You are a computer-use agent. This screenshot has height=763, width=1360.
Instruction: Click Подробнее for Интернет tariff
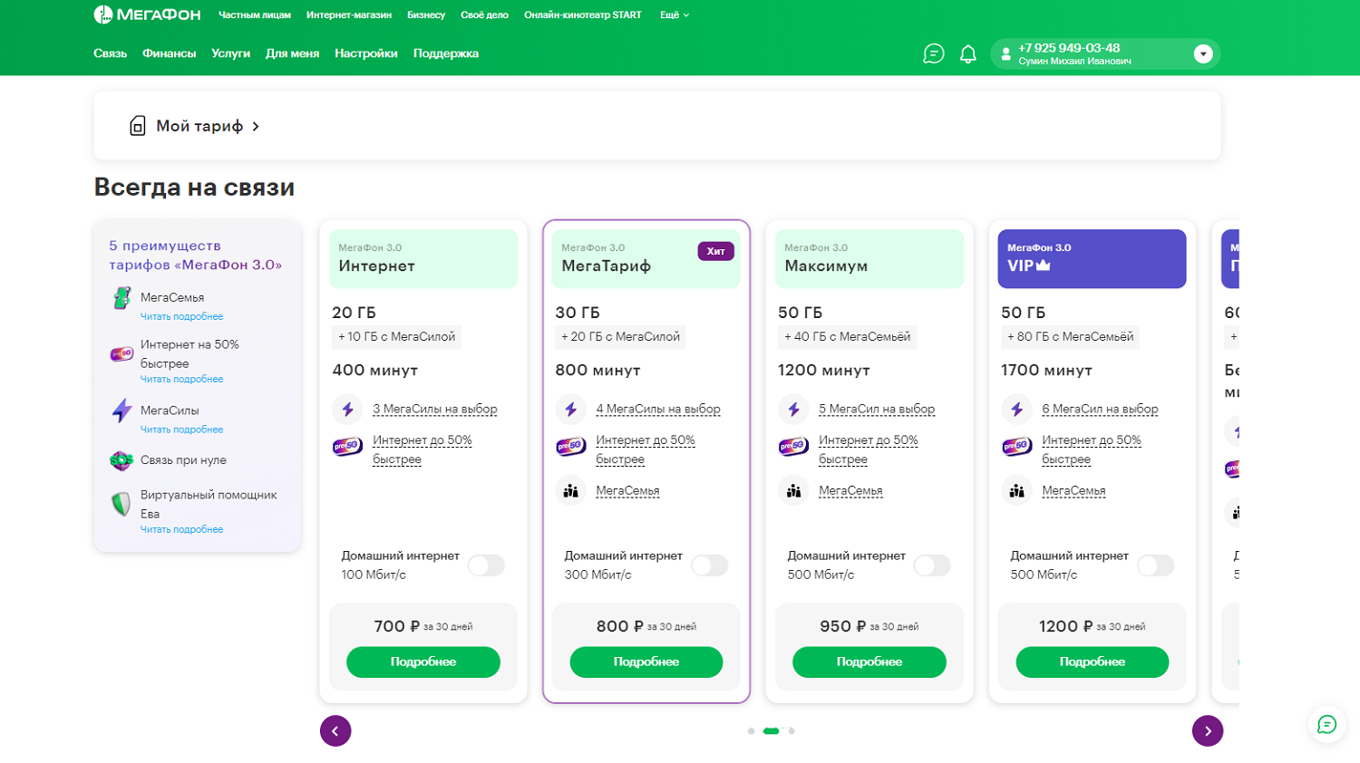pos(423,662)
